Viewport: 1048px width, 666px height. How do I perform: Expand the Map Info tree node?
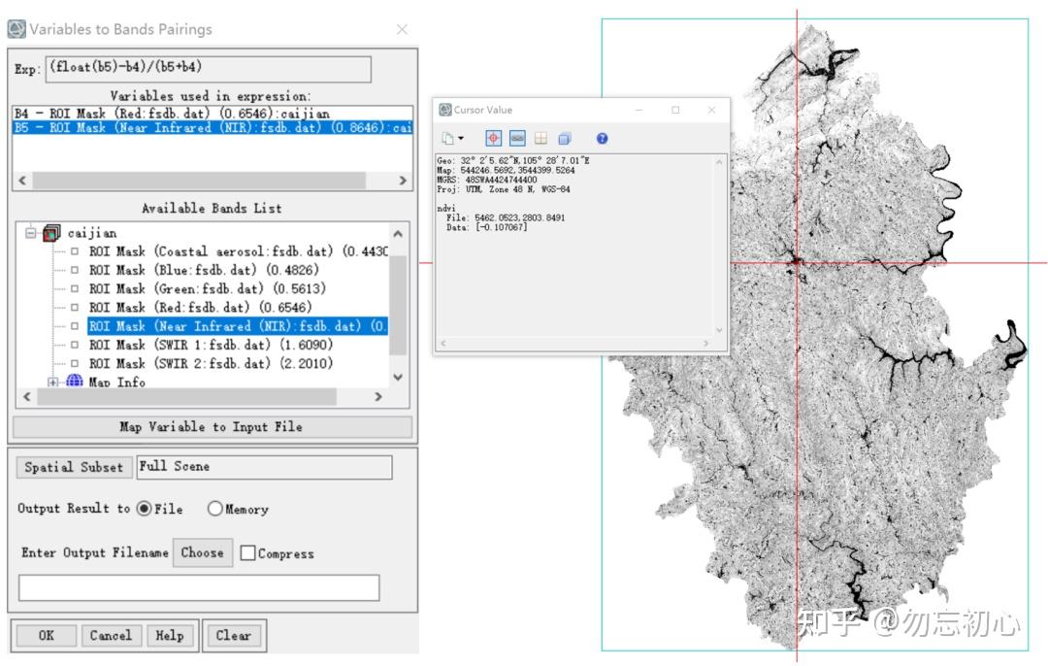tap(52, 382)
